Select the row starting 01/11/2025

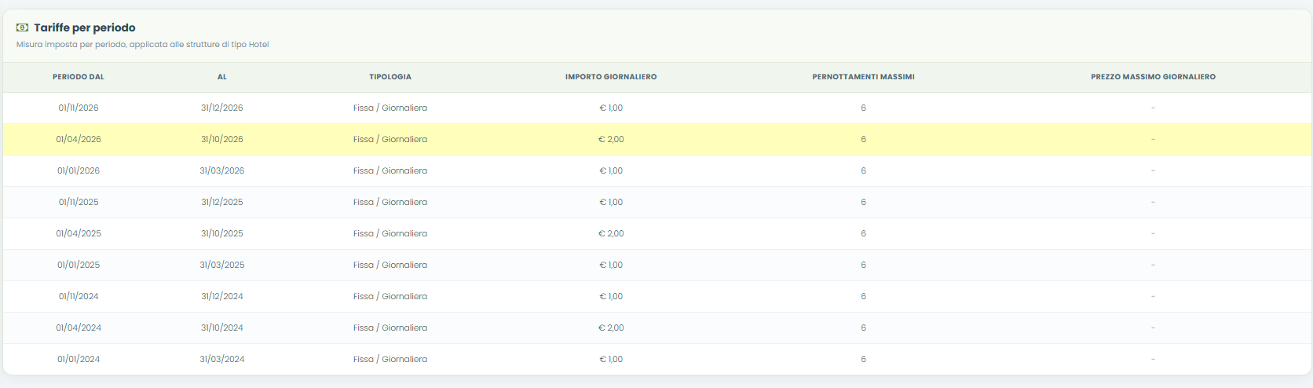tap(657, 202)
